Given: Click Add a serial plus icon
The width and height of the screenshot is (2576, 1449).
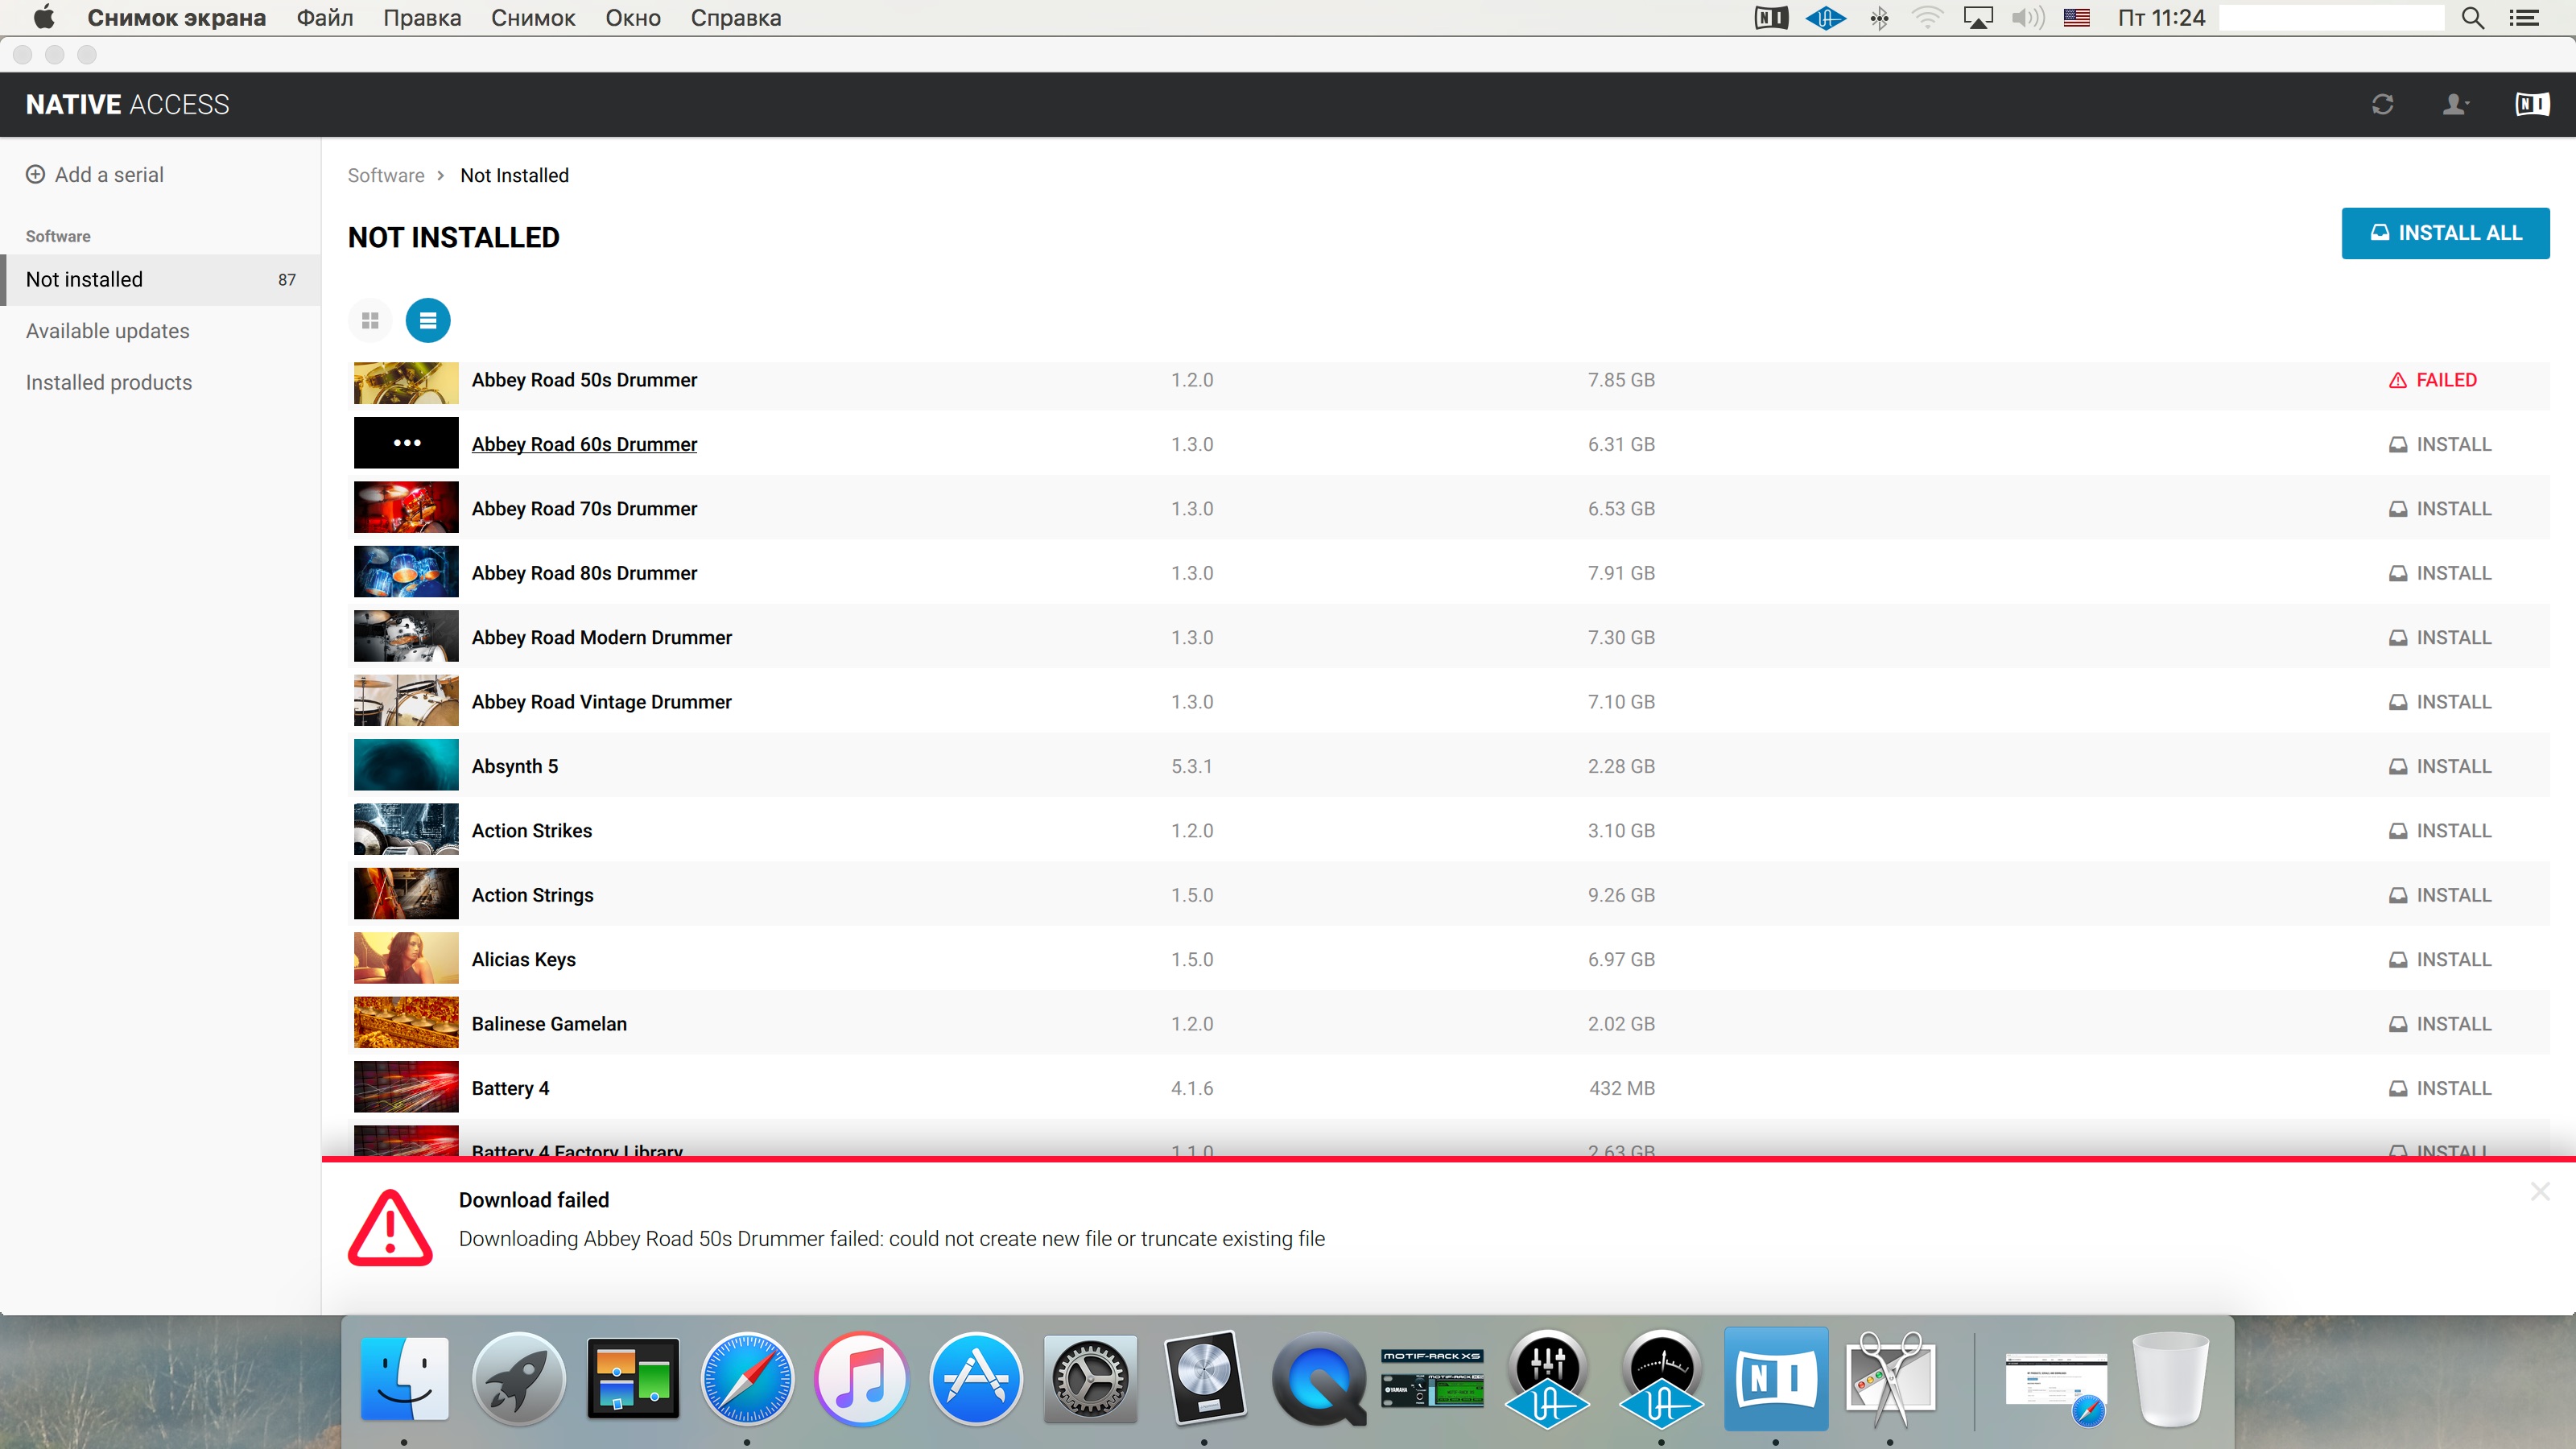Looking at the screenshot, I should click(x=35, y=174).
